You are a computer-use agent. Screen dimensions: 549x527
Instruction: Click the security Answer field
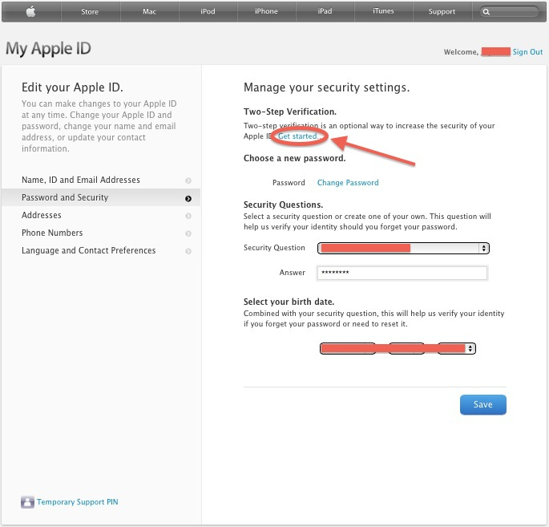coord(402,273)
